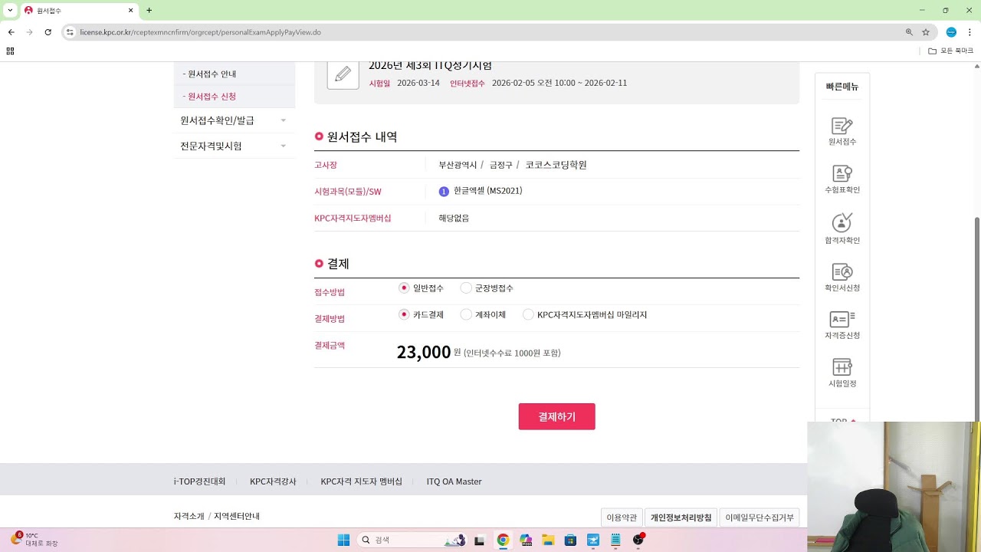Open the tab search dropdown arrow
Viewport: 981px width, 552px height.
[11, 11]
